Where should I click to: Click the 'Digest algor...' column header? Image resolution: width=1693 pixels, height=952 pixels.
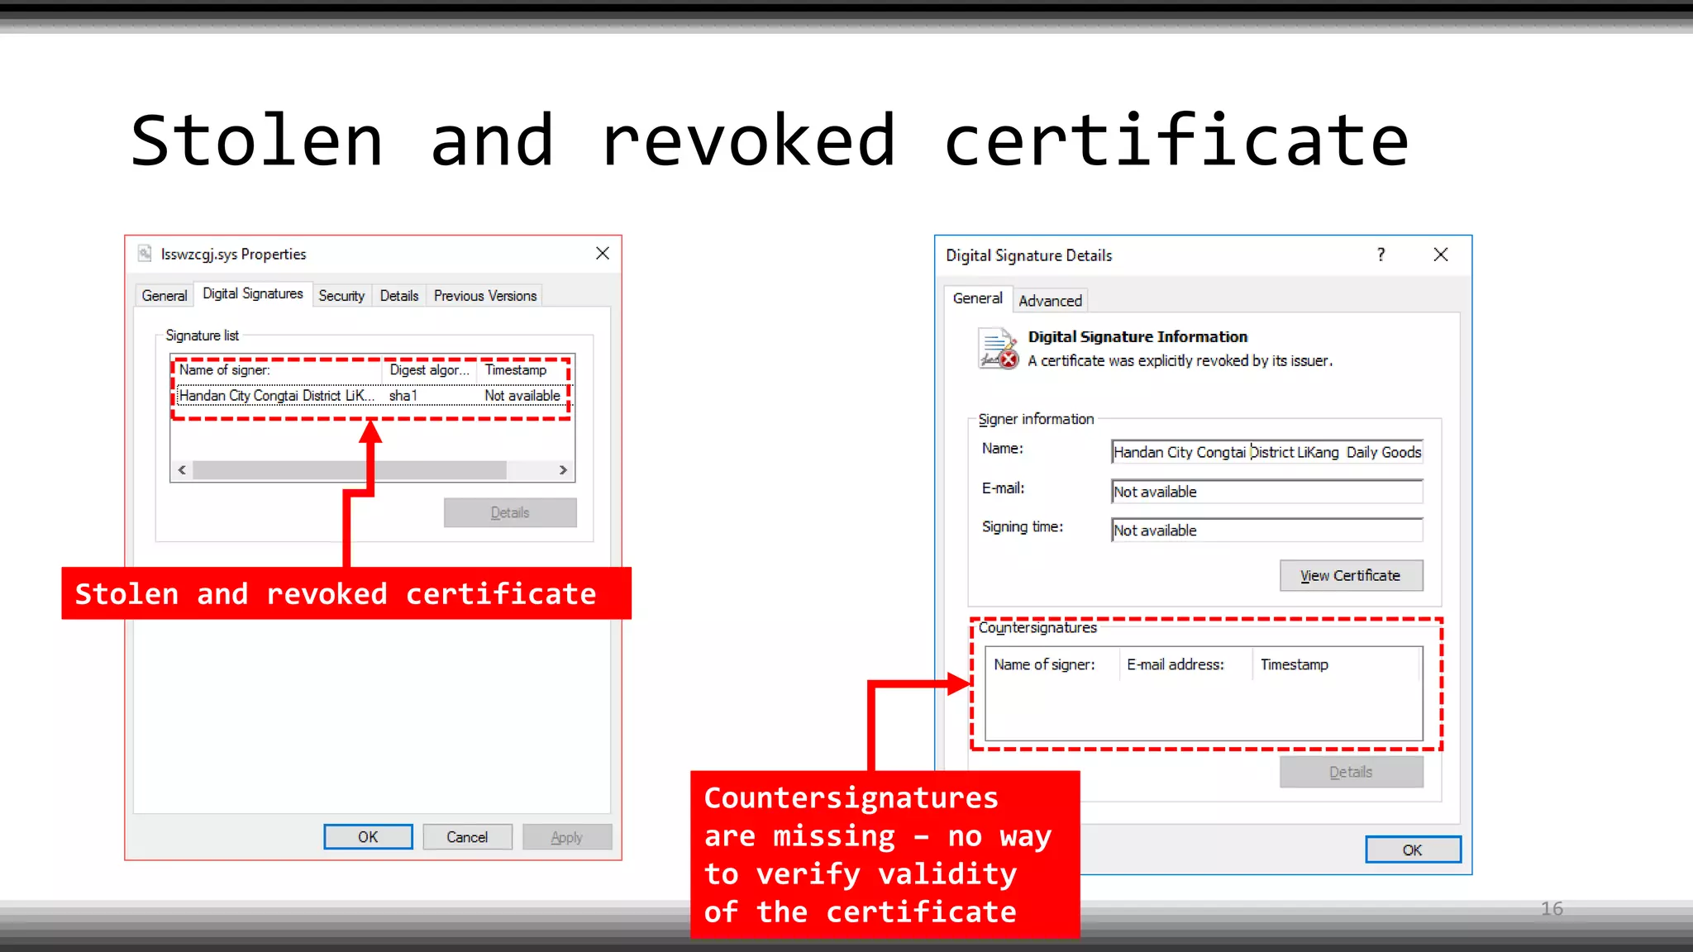coord(429,370)
